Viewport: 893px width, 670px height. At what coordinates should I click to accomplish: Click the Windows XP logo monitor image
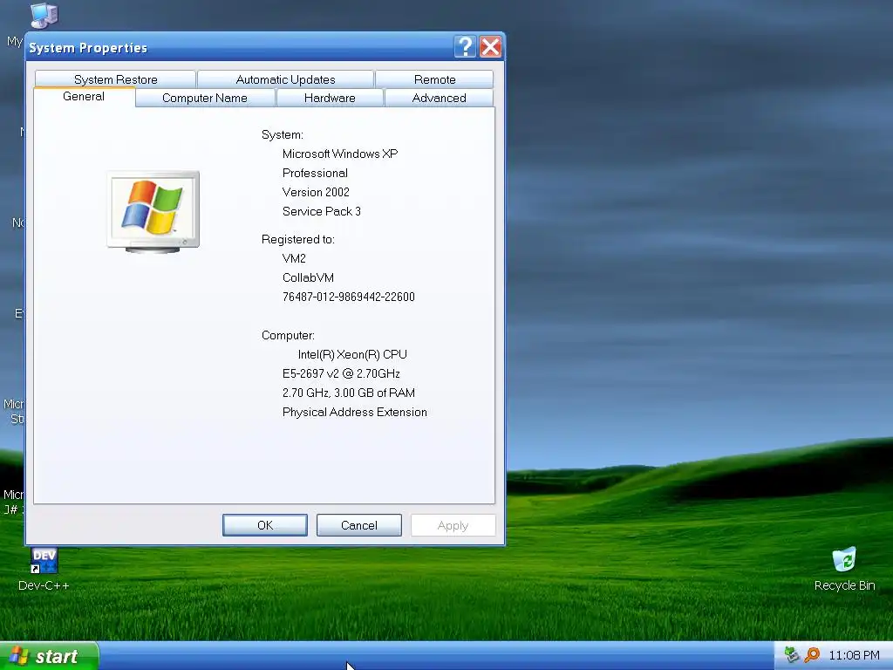pyautogui.click(x=153, y=211)
